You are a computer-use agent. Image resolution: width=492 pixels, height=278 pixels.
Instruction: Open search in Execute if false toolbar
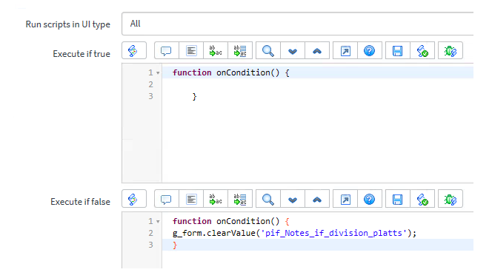268,199
